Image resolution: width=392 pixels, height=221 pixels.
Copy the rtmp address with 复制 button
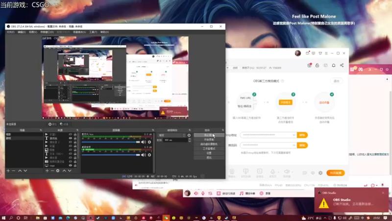coord(302,135)
